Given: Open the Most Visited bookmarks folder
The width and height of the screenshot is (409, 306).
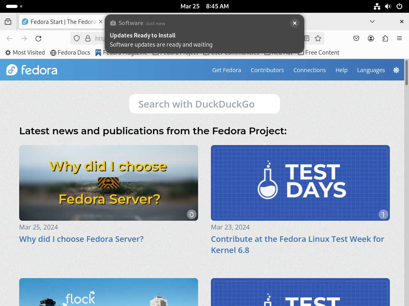Looking at the screenshot, I should pyautogui.click(x=25, y=53).
